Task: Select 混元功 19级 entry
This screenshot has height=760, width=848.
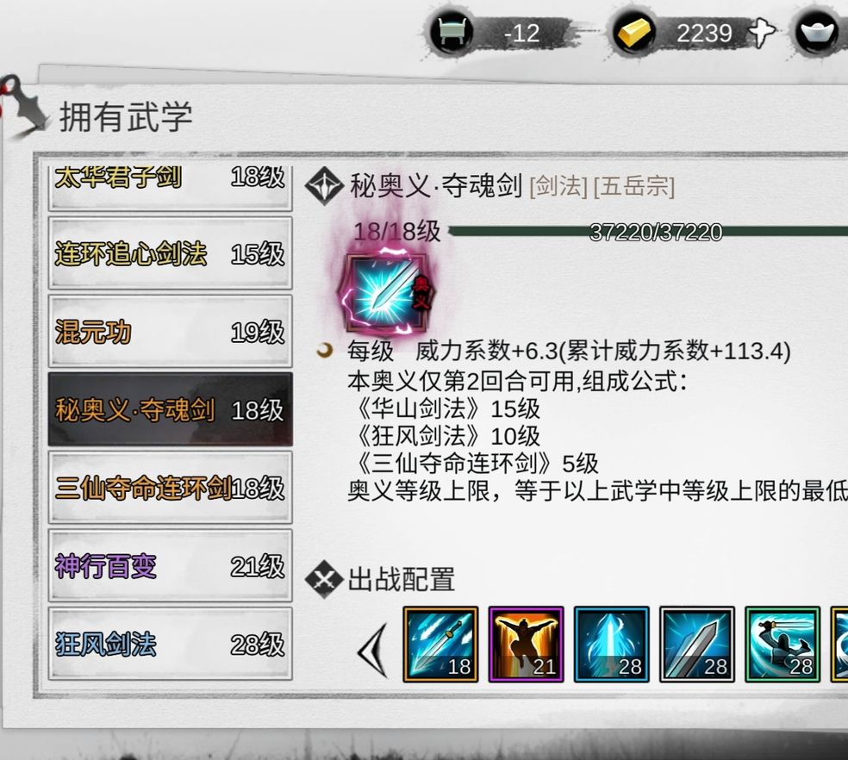Action: (171, 331)
